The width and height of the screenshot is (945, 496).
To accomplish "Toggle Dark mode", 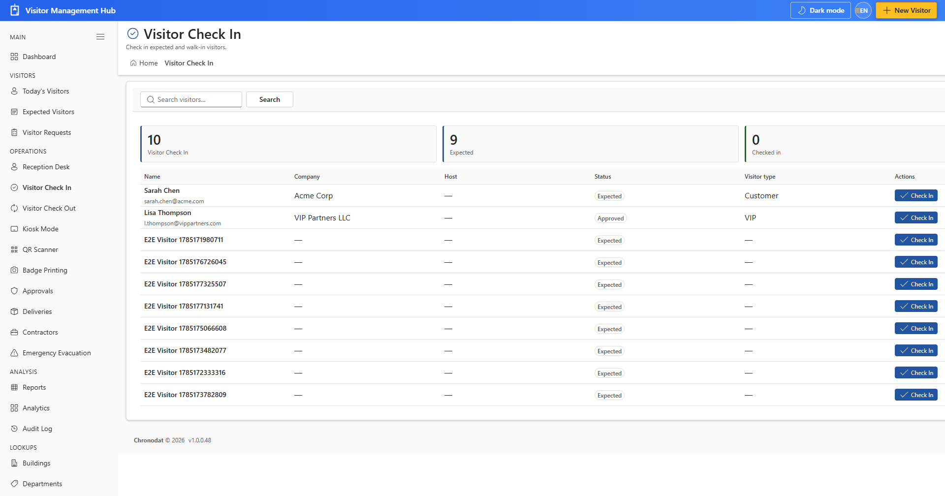I will (820, 10).
